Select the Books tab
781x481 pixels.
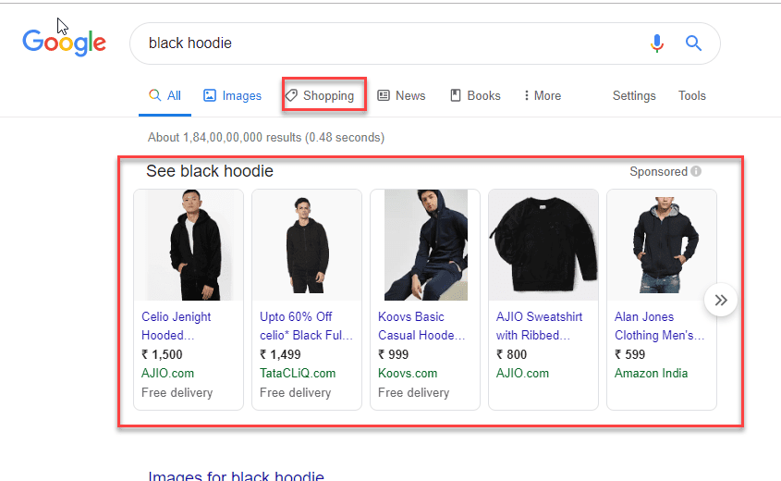[475, 95]
